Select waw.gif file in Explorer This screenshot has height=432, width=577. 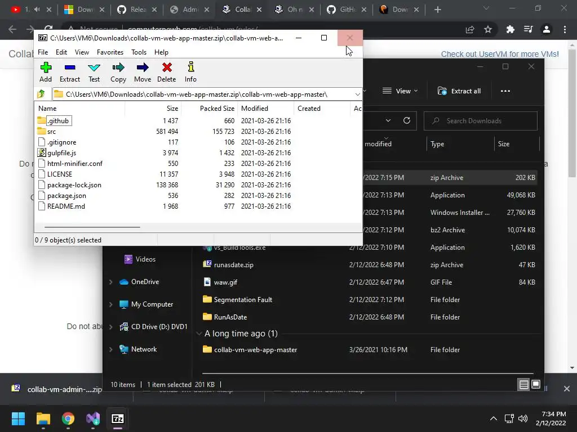225,282
